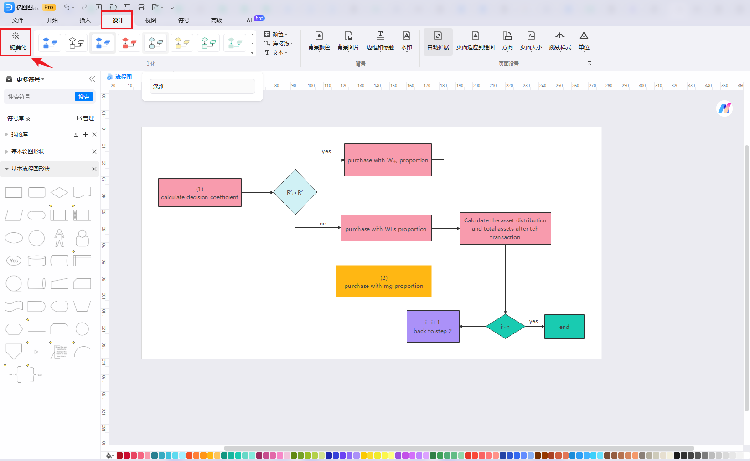
Task: Open the 插入 insert tab
Action: (85, 20)
